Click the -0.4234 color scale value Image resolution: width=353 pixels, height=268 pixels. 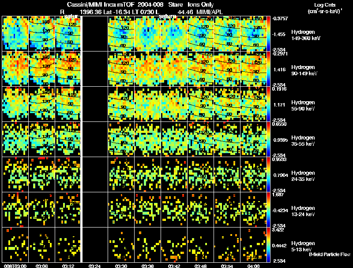click(279, 210)
